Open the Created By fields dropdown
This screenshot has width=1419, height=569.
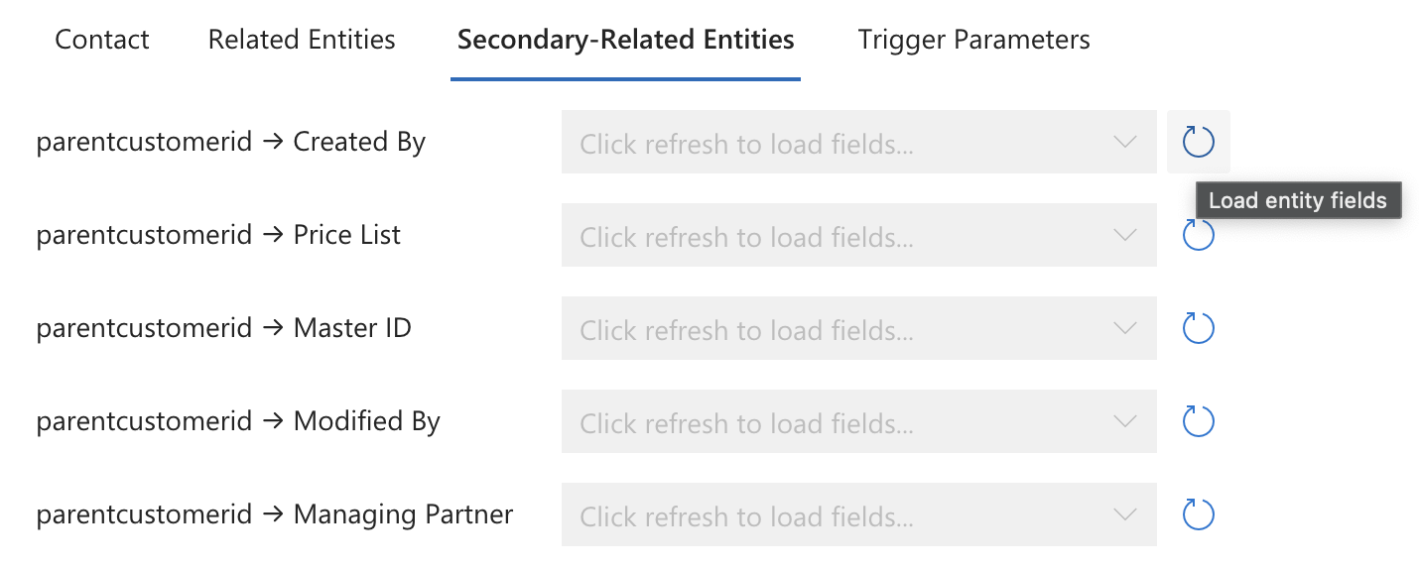coord(858,142)
